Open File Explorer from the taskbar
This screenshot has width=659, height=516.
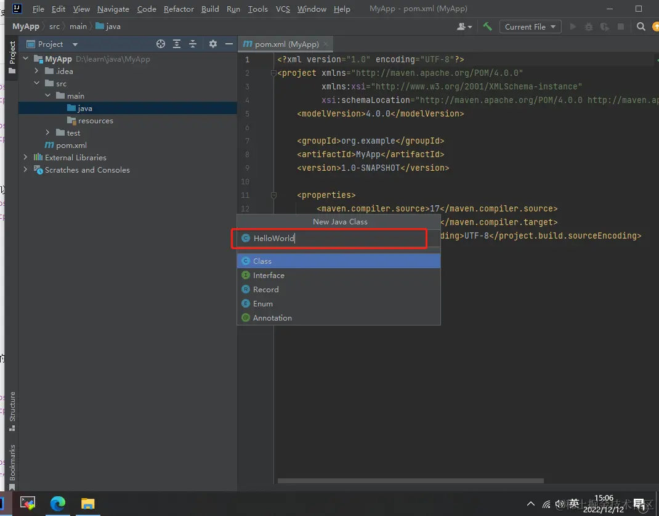pos(88,504)
